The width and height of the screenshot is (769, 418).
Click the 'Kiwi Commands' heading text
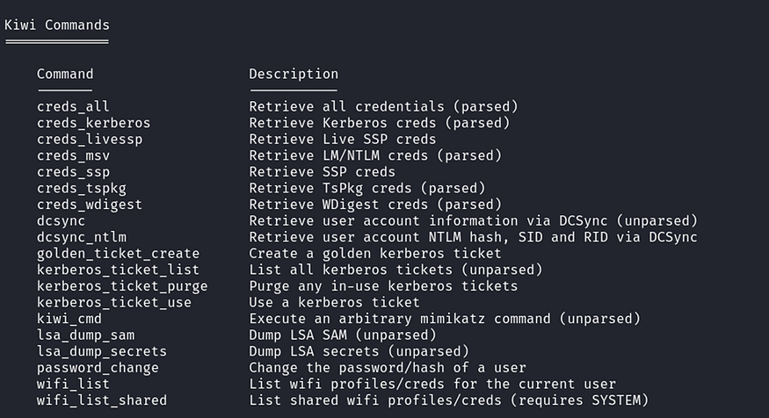[x=57, y=25]
